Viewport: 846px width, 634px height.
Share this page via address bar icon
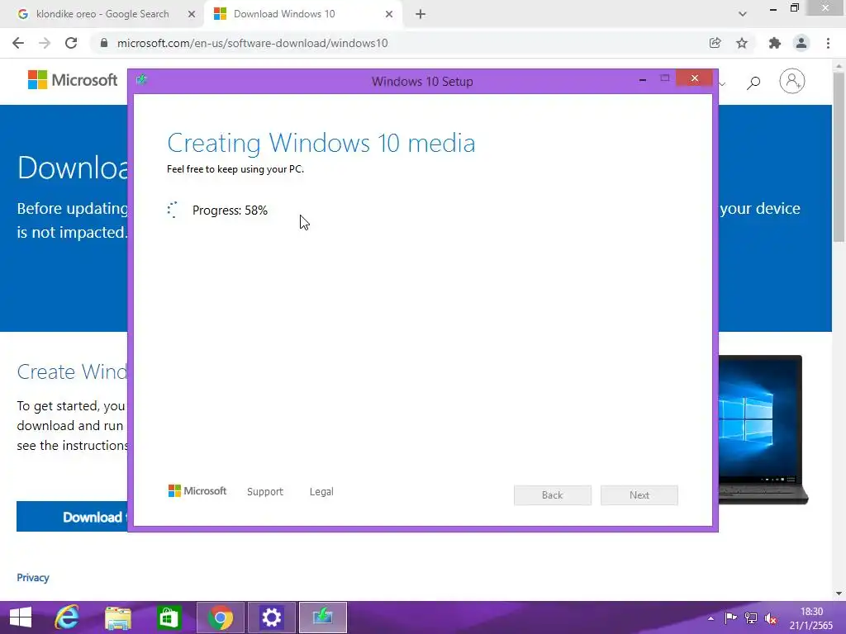tap(715, 43)
